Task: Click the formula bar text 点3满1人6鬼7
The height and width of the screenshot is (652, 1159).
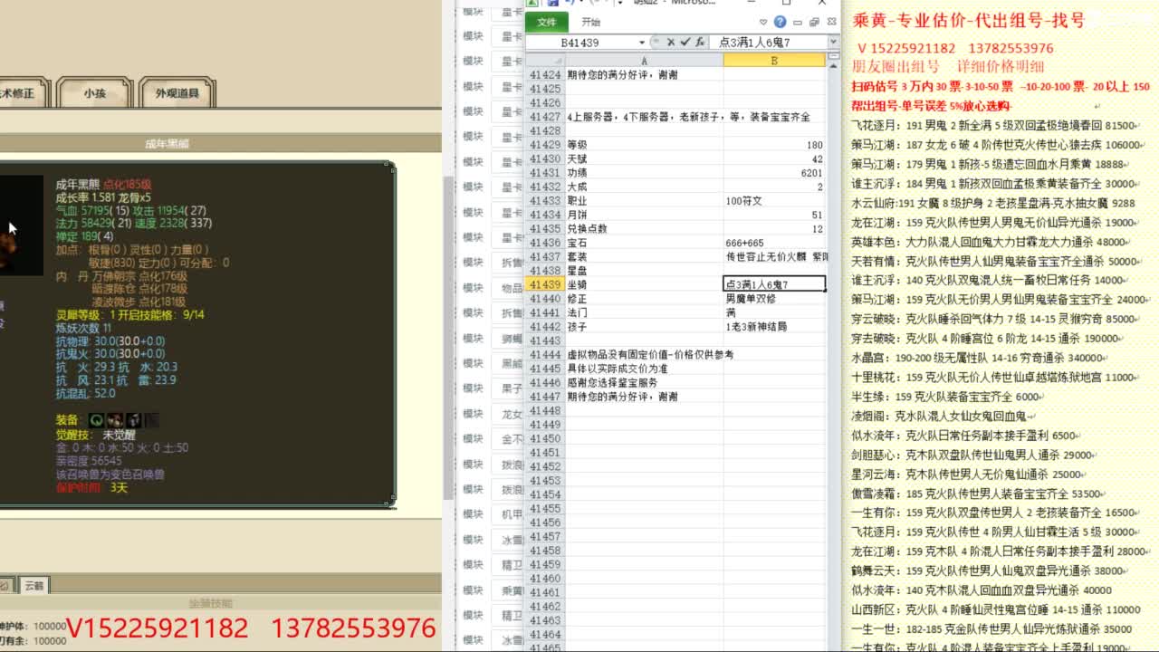Action: [x=755, y=43]
